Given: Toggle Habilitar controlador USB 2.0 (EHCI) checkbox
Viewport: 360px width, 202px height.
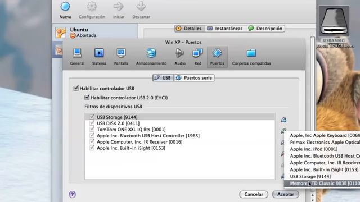Looking at the screenshot, I should tap(87, 98).
